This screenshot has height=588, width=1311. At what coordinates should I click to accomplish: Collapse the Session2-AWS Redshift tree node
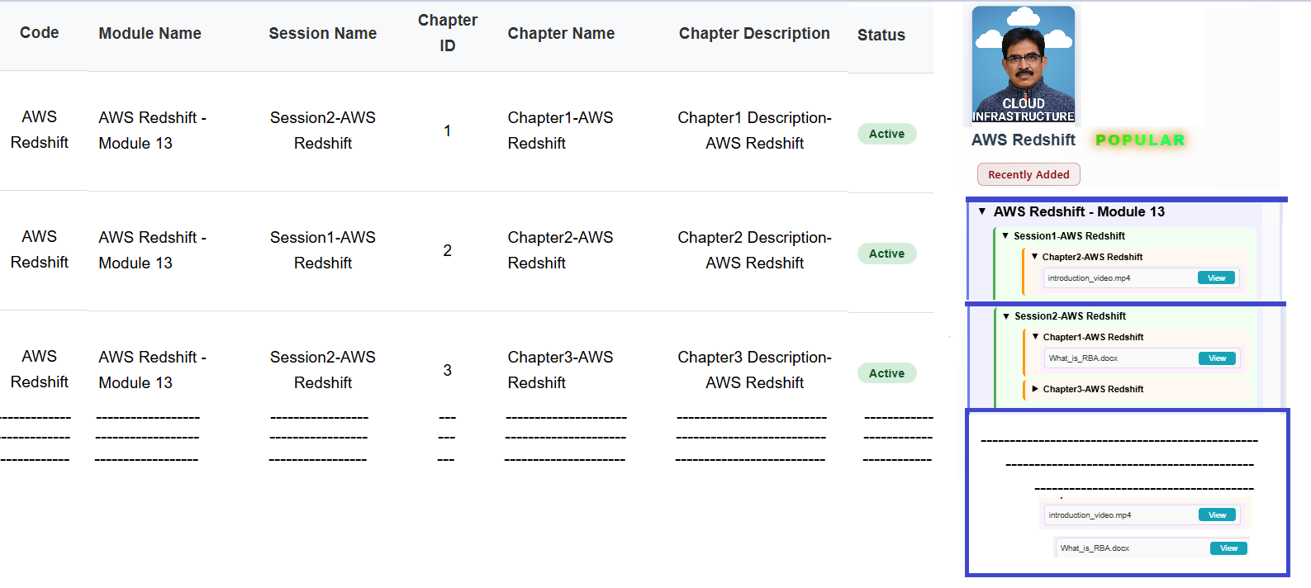(x=1006, y=316)
